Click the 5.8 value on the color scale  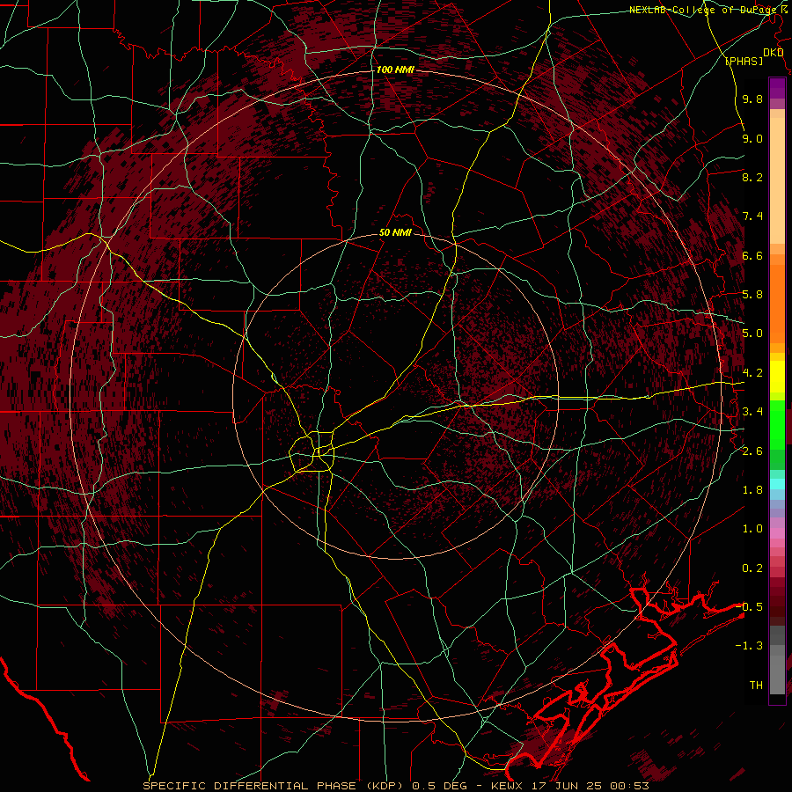point(752,295)
